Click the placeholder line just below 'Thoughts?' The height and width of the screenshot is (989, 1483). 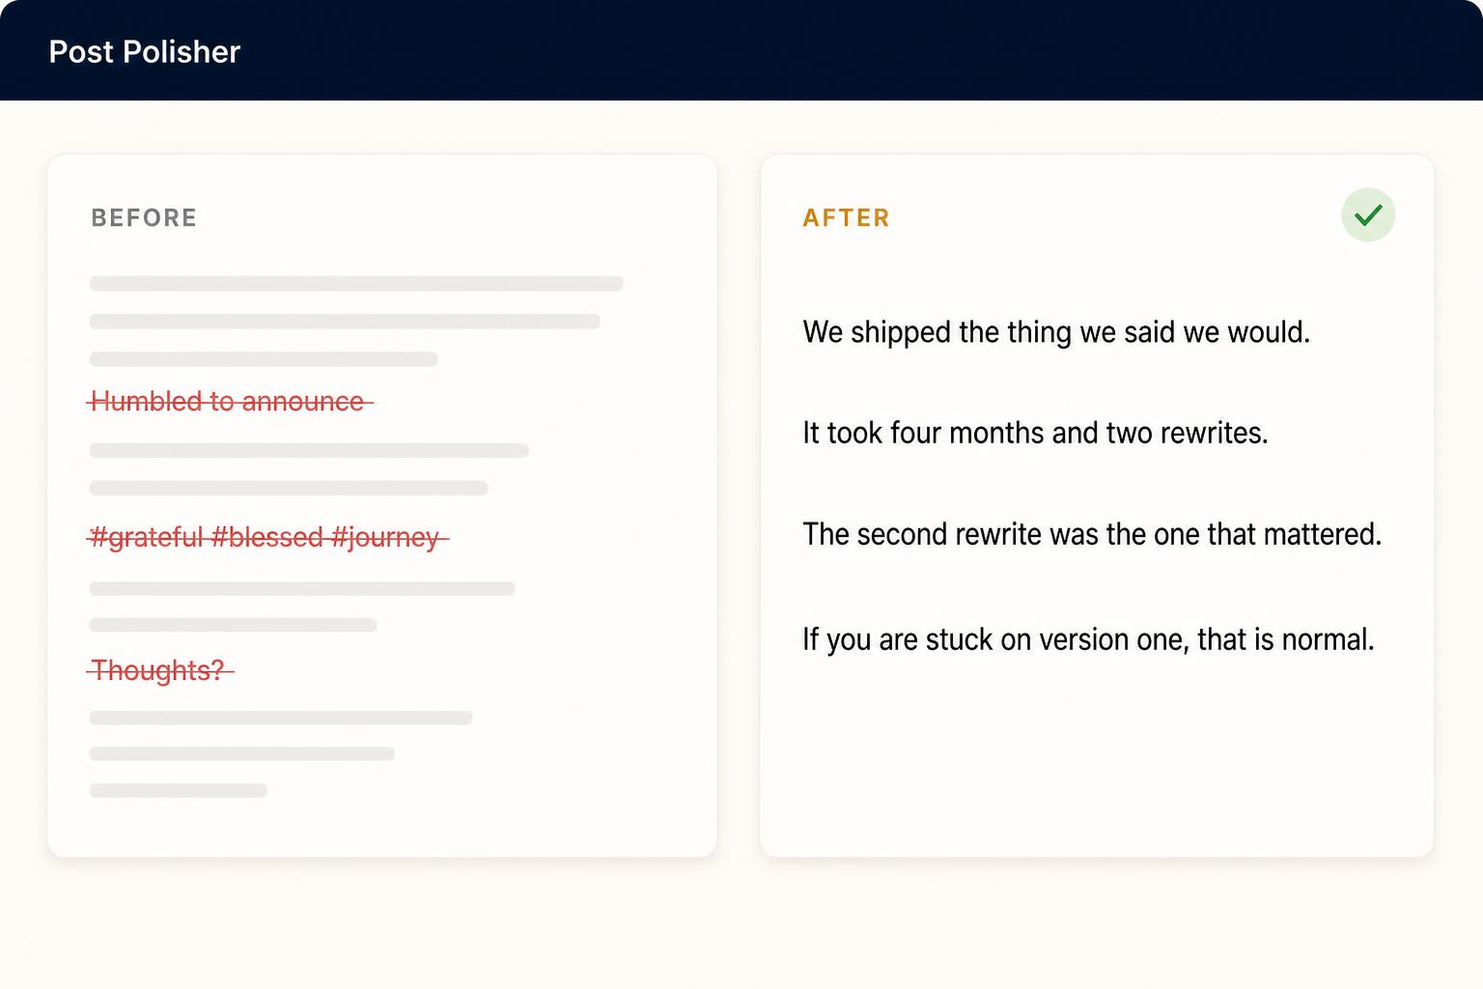[281, 718]
